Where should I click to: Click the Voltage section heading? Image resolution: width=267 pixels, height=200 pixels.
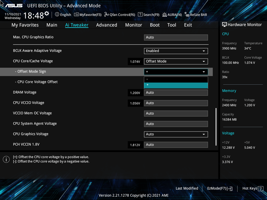pos(228,133)
